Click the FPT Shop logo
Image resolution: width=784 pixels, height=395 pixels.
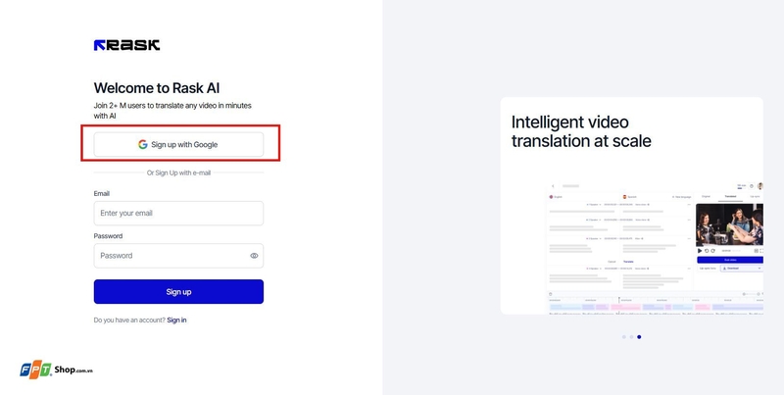click(x=55, y=369)
